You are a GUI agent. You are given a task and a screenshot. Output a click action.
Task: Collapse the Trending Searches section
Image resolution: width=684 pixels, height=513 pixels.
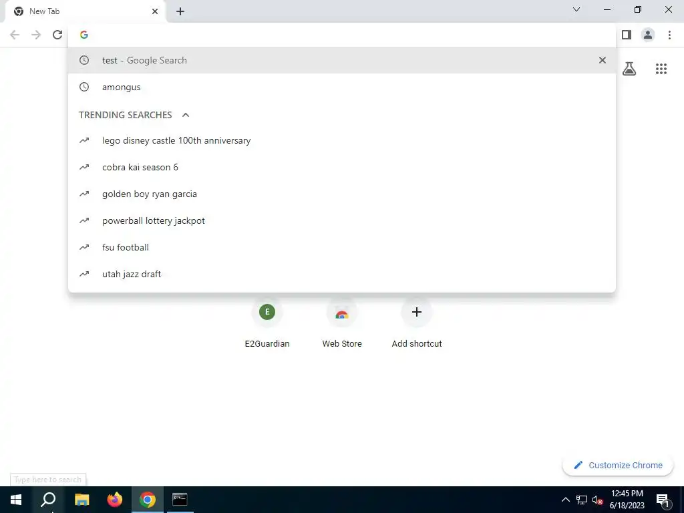click(x=186, y=115)
